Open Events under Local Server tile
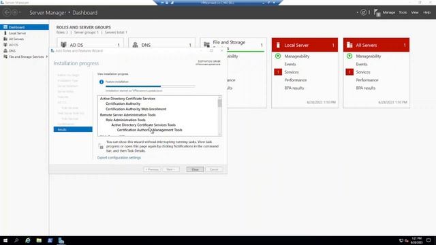The height and width of the screenshot is (245, 436). click(290, 64)
